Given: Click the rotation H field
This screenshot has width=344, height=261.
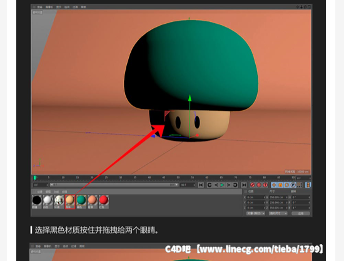Looking at the screenshot, I should pos(301,197).
